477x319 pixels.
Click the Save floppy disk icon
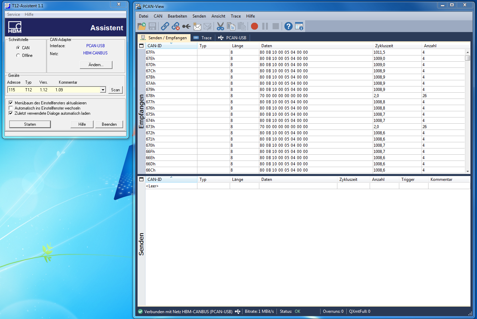[152, 26]
